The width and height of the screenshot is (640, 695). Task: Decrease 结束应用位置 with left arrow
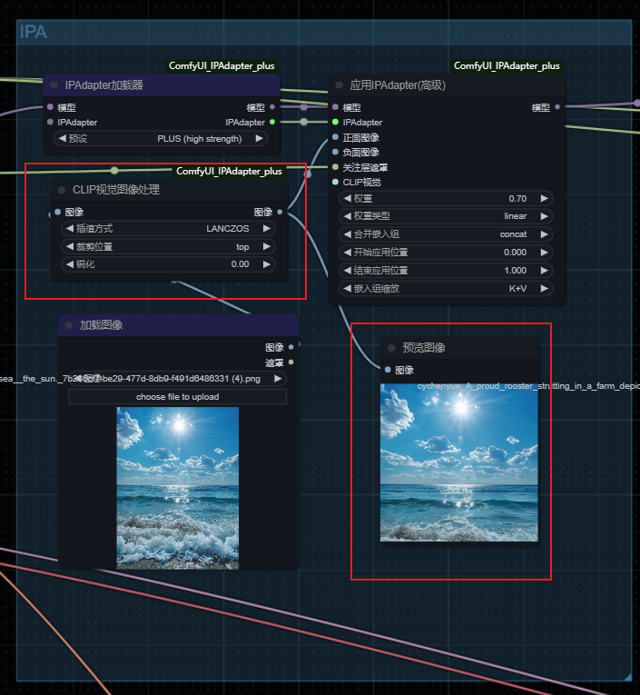pyautogui.click(x=348, y=271)
